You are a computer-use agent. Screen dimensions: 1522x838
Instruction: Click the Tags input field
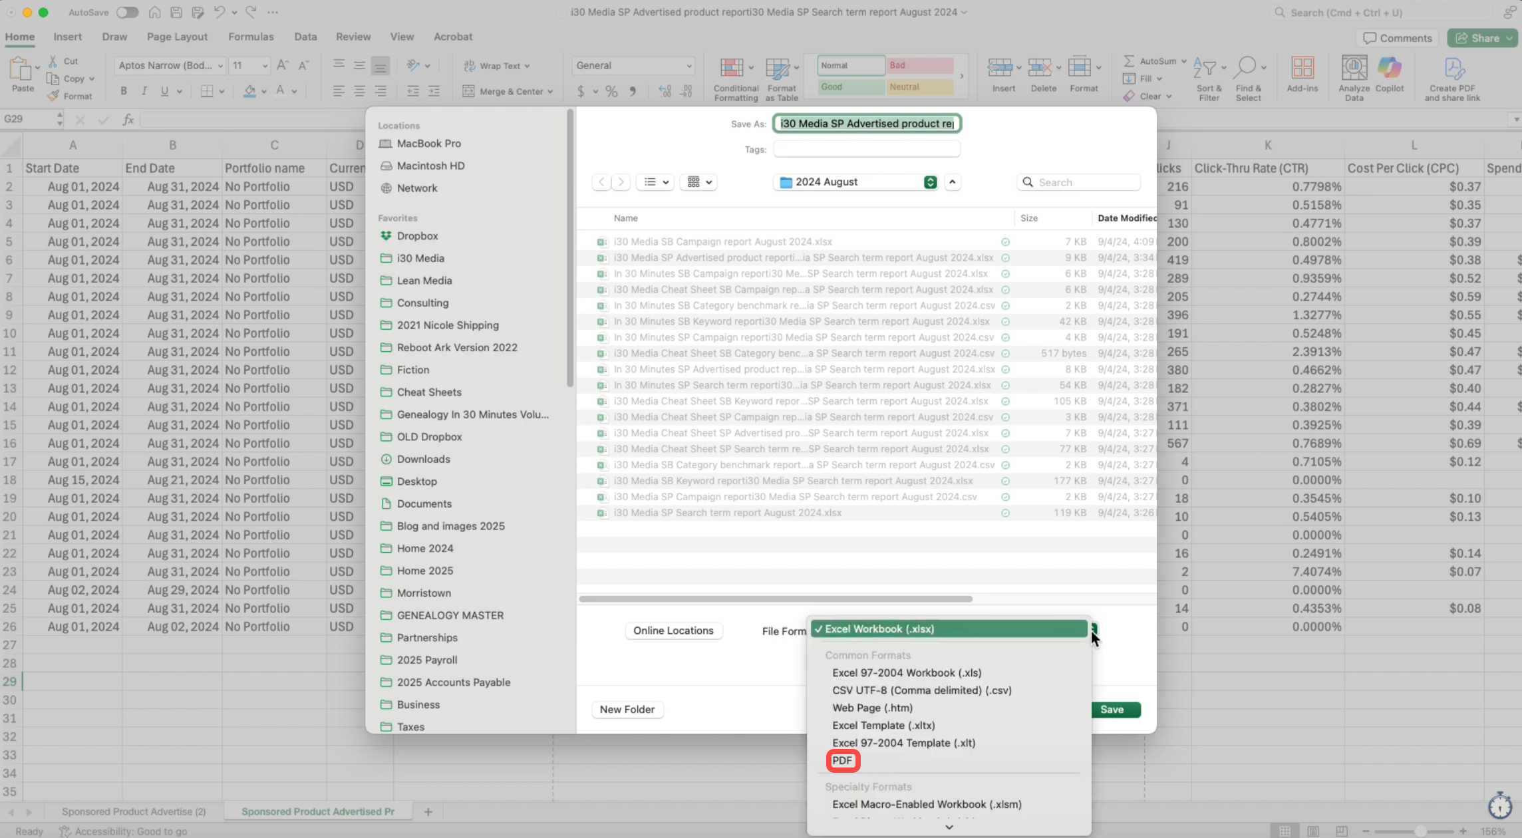[867, 149]
